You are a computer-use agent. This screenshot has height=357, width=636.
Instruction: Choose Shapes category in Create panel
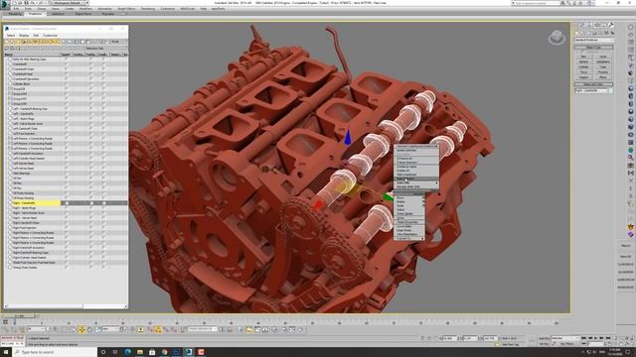click(x=582, y=33)
